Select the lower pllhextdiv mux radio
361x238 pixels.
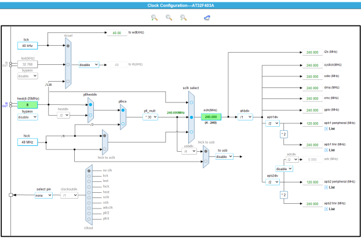[90, 115]
